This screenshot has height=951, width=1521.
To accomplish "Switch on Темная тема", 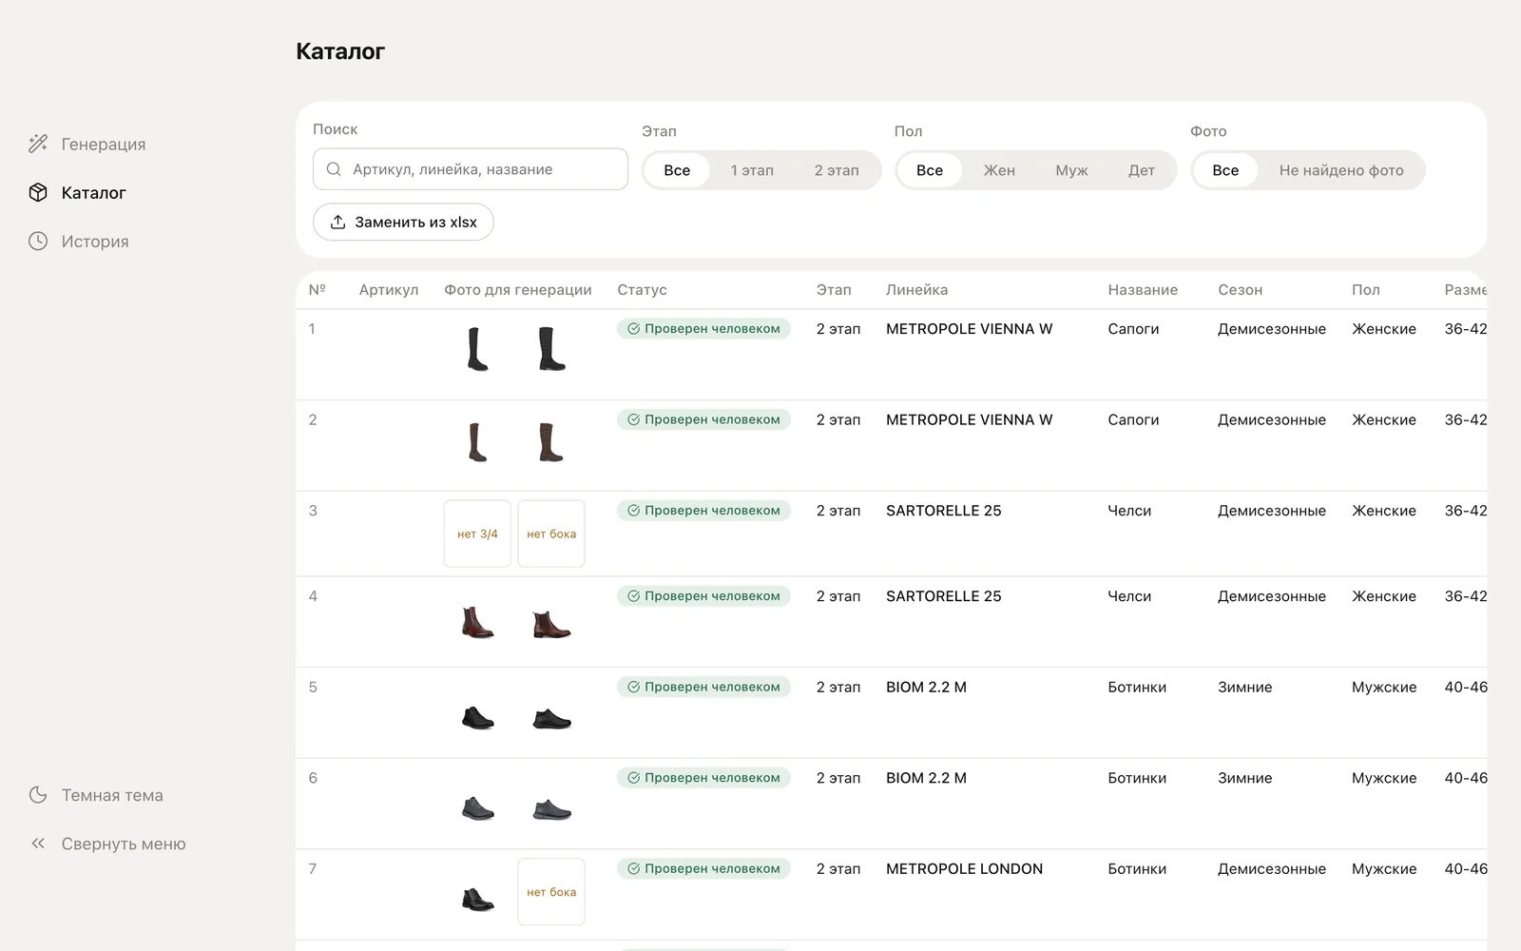I will click(x=96, y=795).
